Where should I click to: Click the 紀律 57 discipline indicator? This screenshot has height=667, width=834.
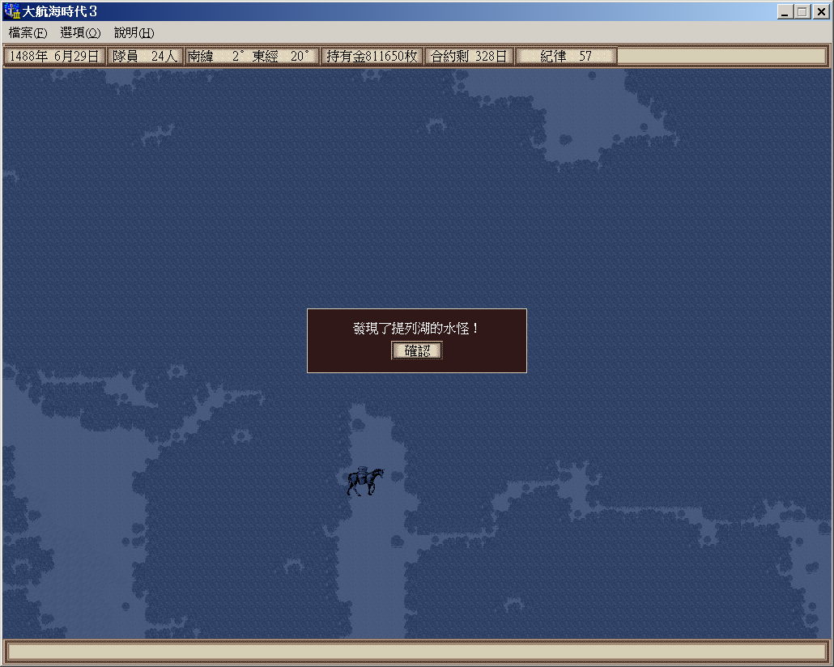click(566, 57)
